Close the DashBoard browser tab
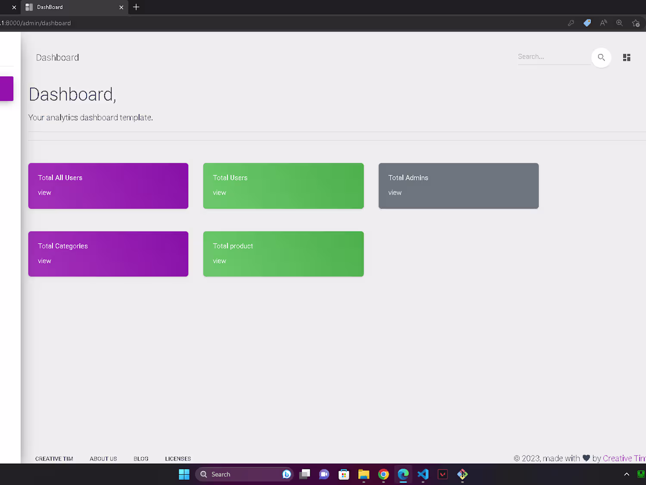This screenshot has width=646, height=485. point(121,7)
